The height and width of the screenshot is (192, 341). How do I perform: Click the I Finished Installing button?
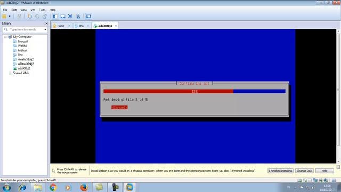point(280,171)
